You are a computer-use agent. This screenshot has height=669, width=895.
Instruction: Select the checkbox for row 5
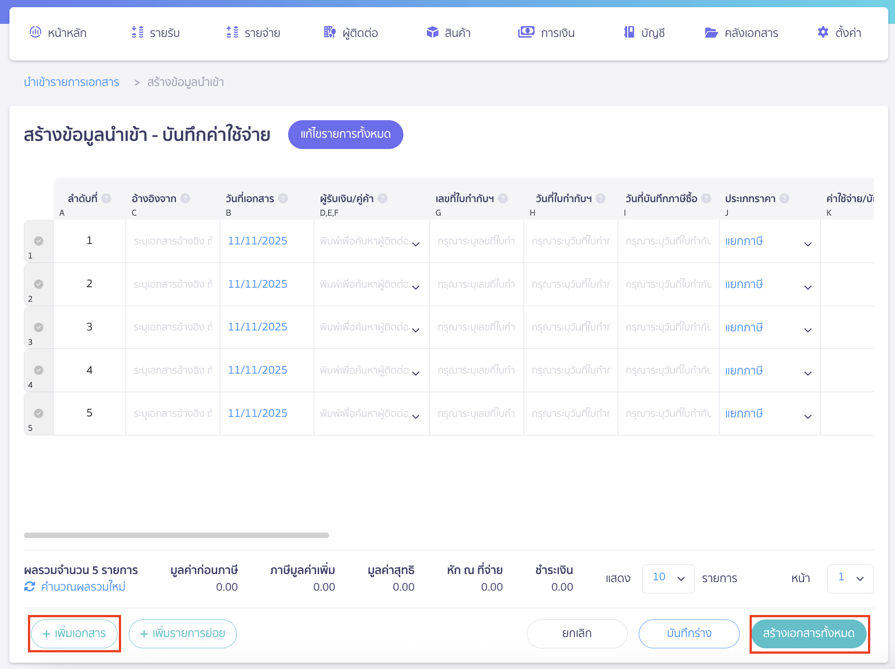(39, 413)
